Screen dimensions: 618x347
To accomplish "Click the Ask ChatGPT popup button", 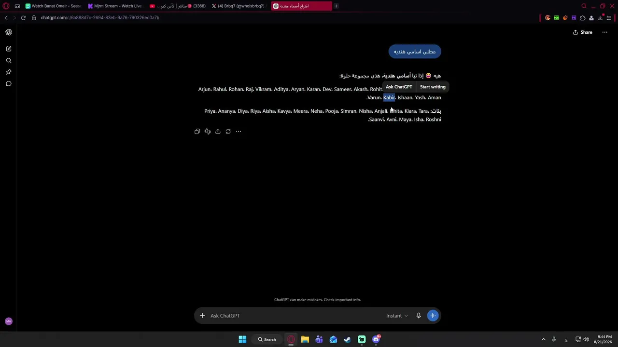I will point(399,87).
